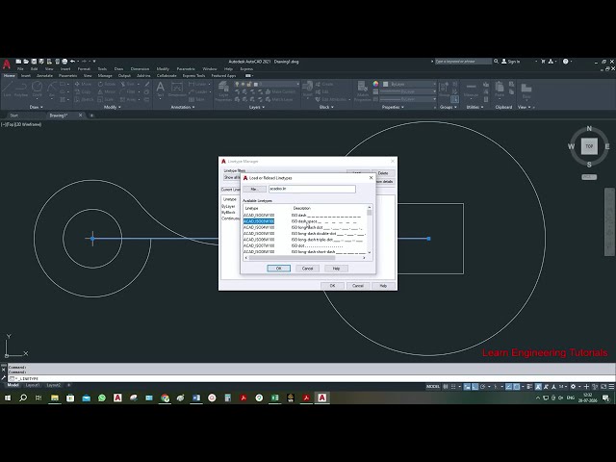The height and width of the screenshot is (462, 616).
Task: Expand the Modify panel dropdown
Action: pyautogui.click(x=112, y=107)
